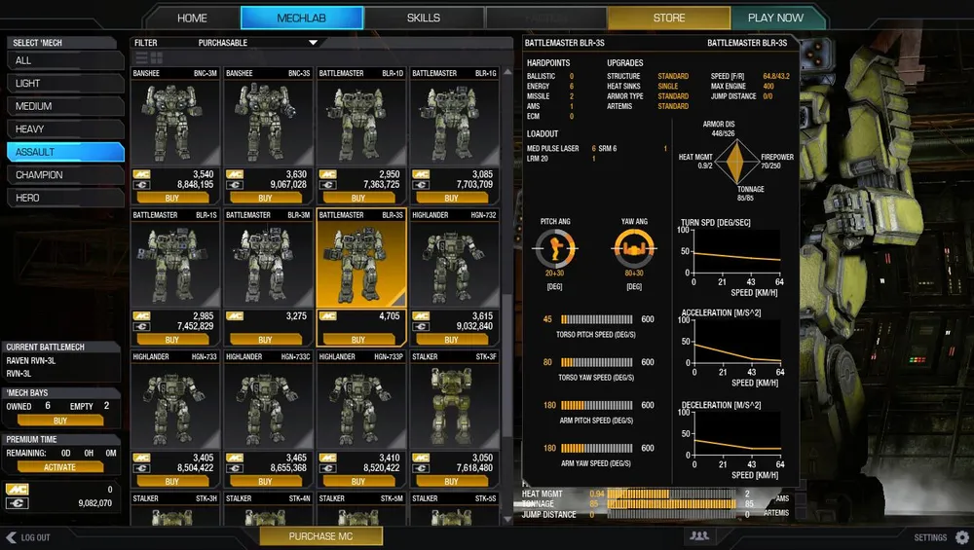This screenshot has height=550, width=974.
Task: Click the C-Bills icon in wallet
Action: click(x=17, y=503)
